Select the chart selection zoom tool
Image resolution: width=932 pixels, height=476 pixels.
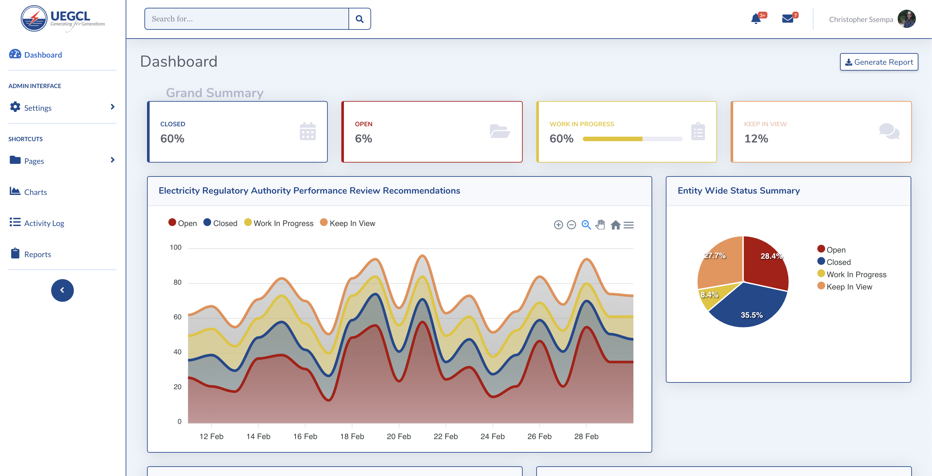pos(586,225)
